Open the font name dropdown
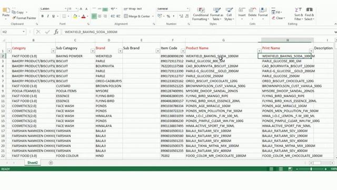This screenshot has height=190, width=337. 65,9
